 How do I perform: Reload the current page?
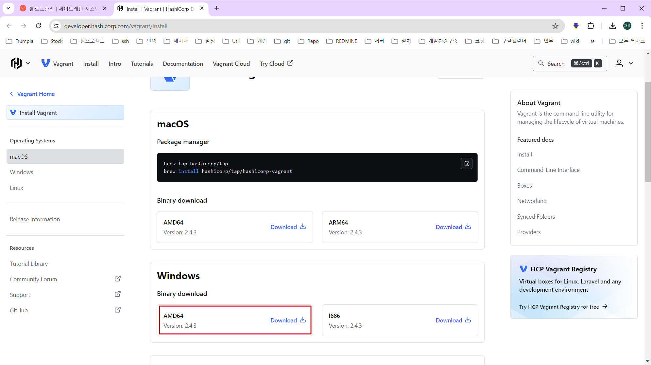tap(39, 26)
